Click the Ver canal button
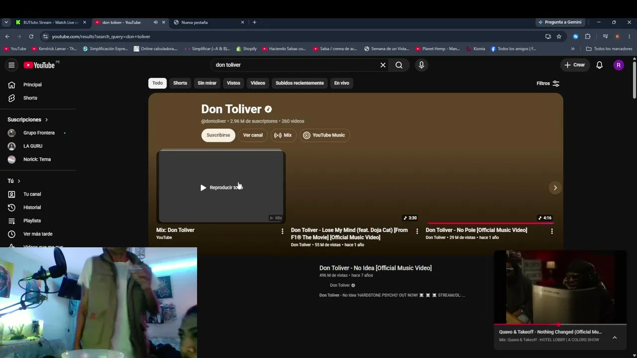Viewport: 637px width, 358px height. [253, 135]
